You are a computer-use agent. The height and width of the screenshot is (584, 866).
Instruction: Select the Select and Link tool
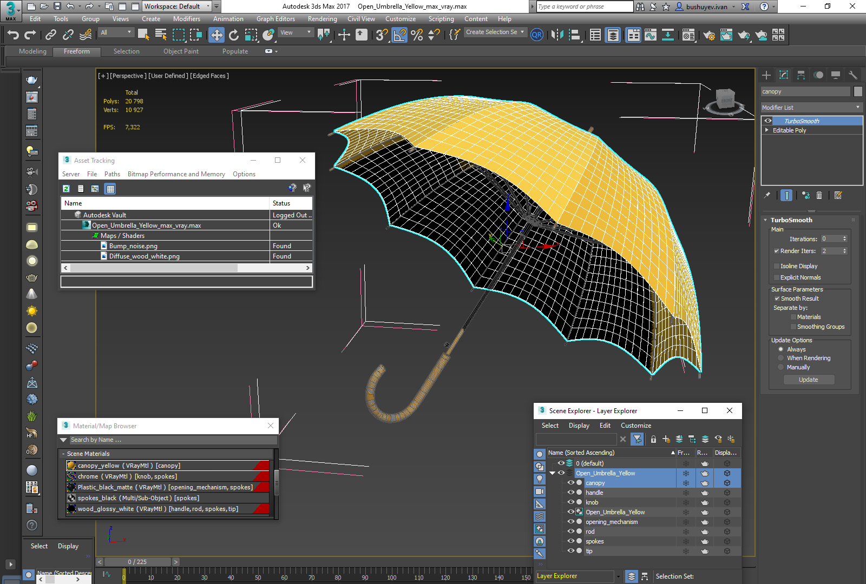[x=51, y=35]
